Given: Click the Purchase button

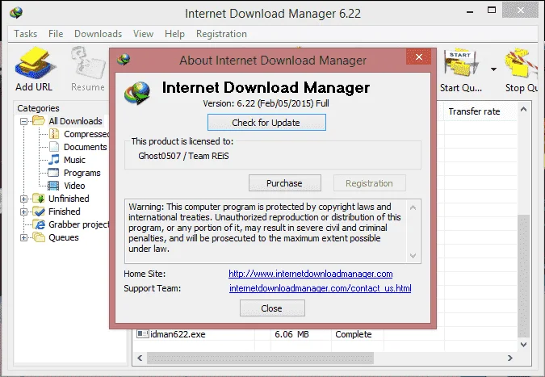Looking at the screenshot, I should [x=285, y=183].
